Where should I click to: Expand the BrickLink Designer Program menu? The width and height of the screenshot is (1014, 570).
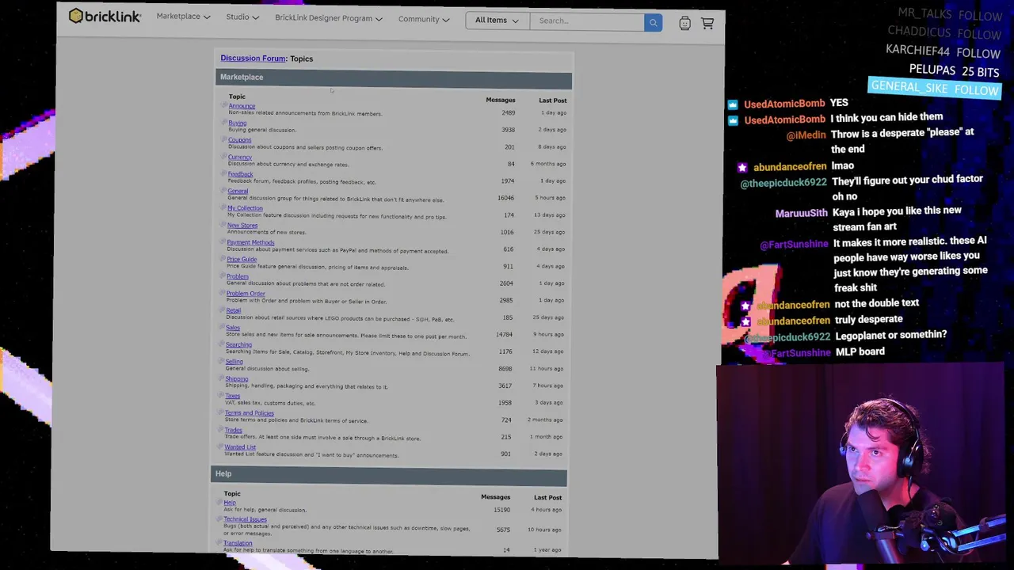point(329,18)
